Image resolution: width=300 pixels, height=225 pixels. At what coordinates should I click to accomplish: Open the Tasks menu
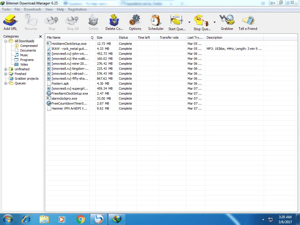pos(6,9)
